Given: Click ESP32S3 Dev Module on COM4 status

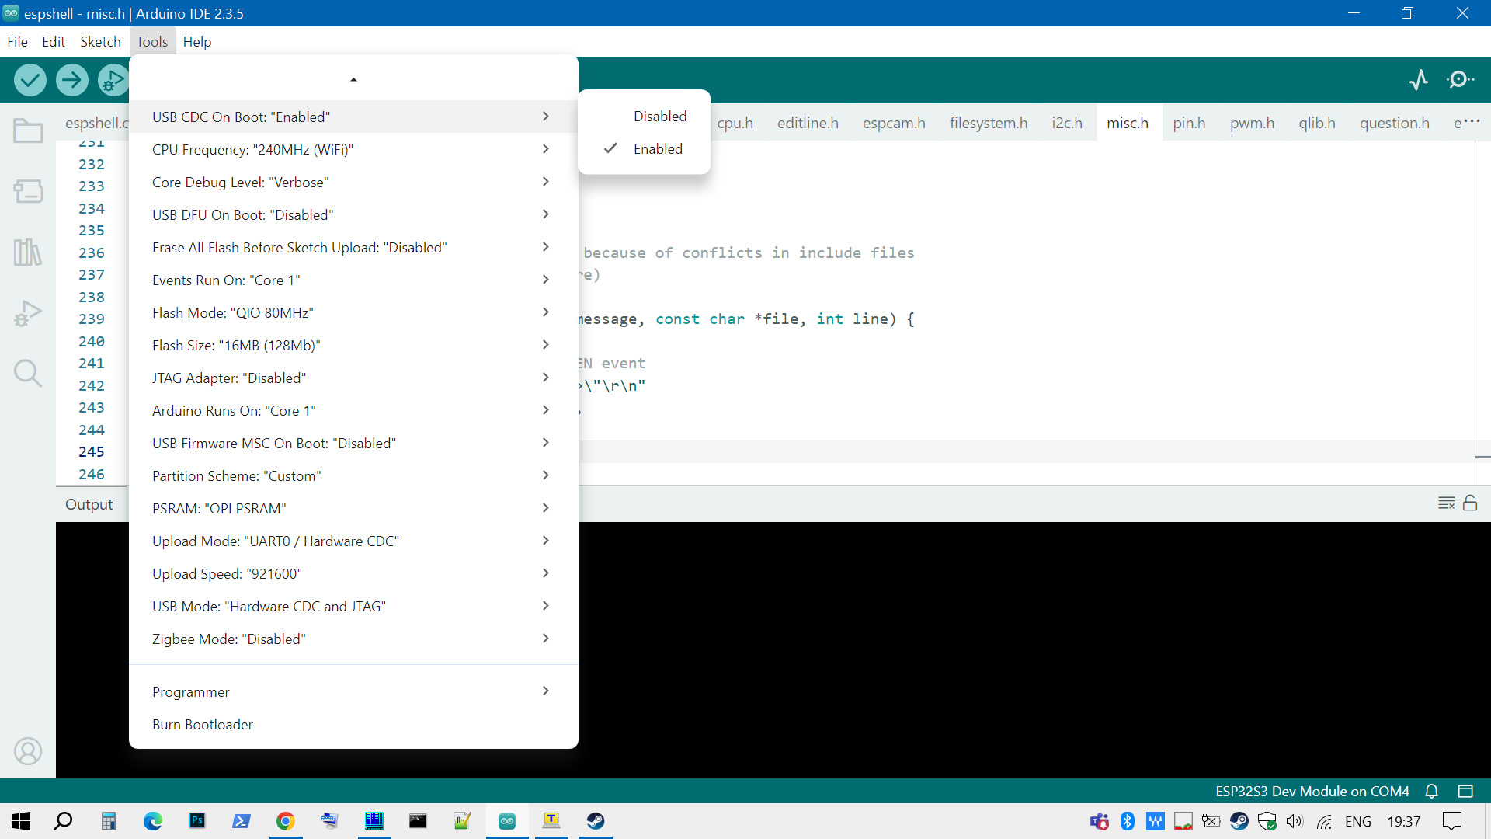Looking at the screenshot, I should pyautogui.click(x=1312, y=791).
